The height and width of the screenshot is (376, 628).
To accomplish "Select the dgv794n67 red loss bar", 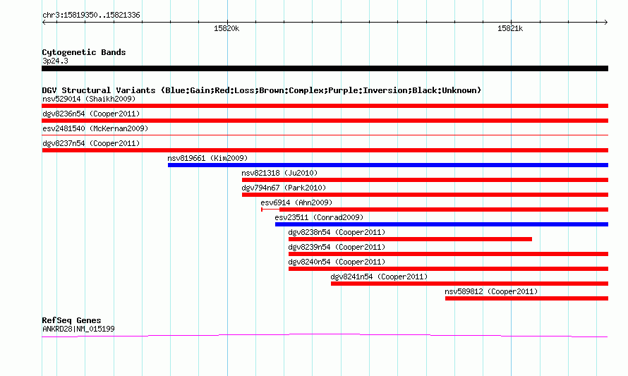I will pyautogui.click(x=425, y=195).
